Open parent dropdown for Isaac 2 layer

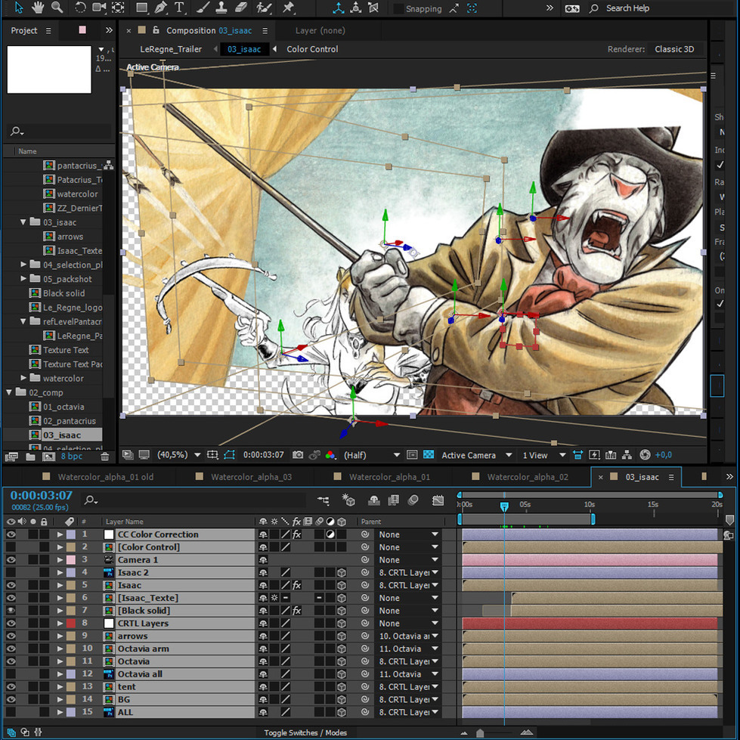409,572
